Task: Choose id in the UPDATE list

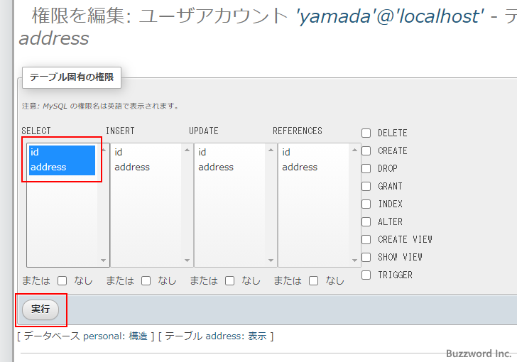Action: 202,152
